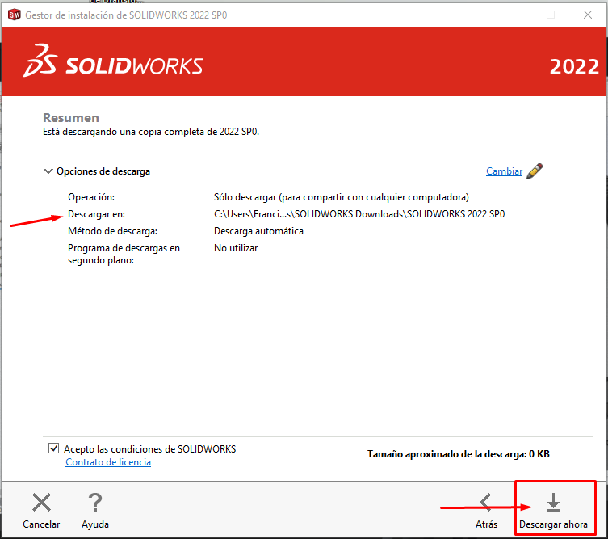Viewport: 608px width, 539px height.
Task: Click the 'Operación:' label
Action: 91,197
